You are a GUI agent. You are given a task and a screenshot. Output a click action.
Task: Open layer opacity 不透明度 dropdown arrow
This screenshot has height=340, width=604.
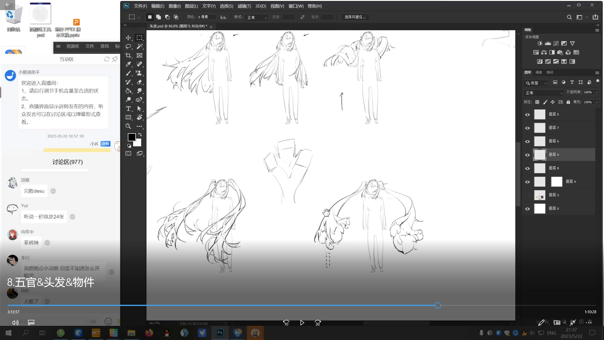pyautogui.click(x=596, y=92)
